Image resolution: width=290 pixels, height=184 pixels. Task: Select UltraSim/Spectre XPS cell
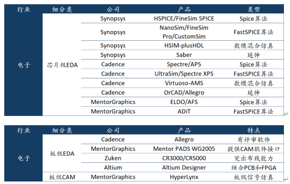coord(184,74)
